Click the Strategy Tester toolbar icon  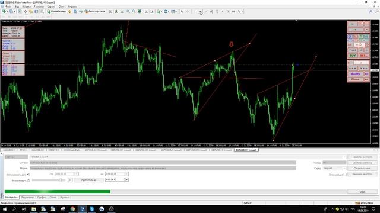[x=42, y=11]
